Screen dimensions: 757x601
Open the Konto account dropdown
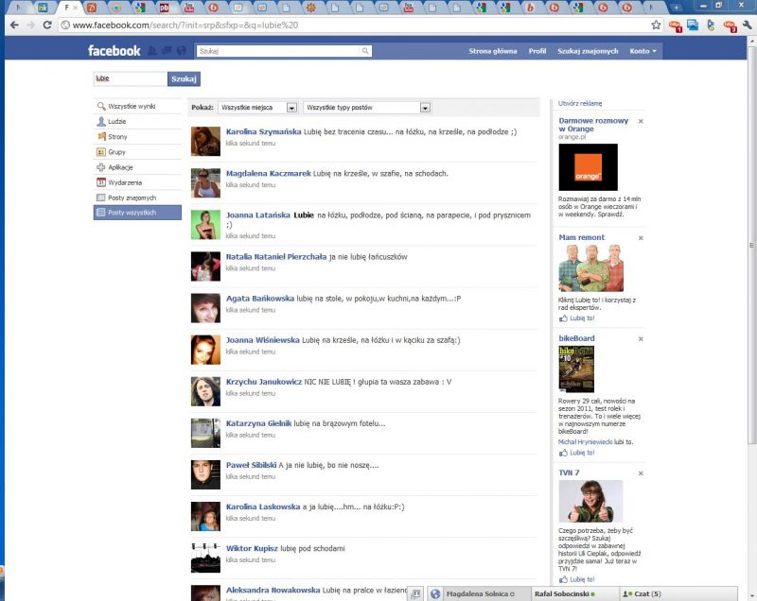click(643, 51)
